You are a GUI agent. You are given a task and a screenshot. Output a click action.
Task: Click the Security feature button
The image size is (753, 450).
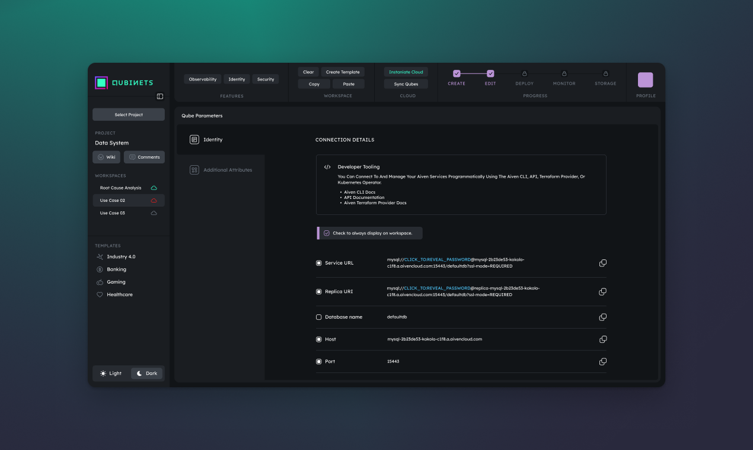pos(266,79)
